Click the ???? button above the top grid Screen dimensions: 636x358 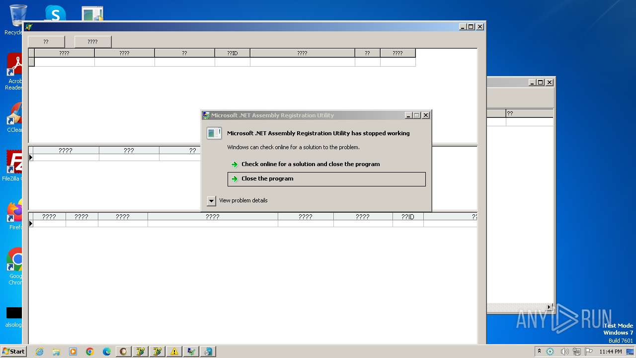(x=93, y=42)
